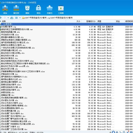
Task: Click the 删除 recycle bin icon
Action: click(x=27, y=8)
